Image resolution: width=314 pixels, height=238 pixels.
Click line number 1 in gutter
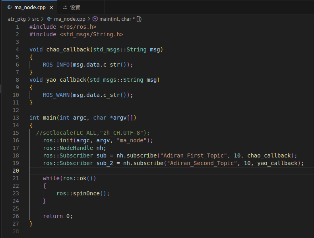click(x=17, y=27)
